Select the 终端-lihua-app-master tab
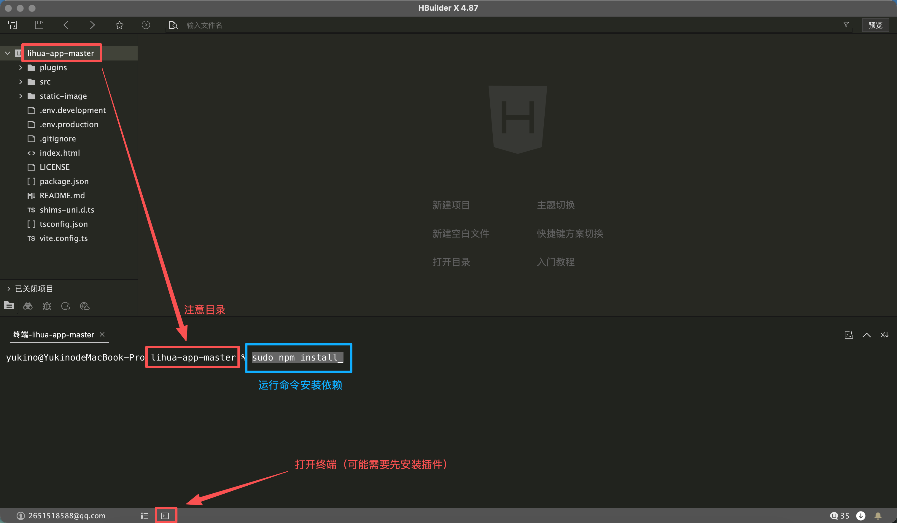This screenshot has width=897, height=523. 53,334
